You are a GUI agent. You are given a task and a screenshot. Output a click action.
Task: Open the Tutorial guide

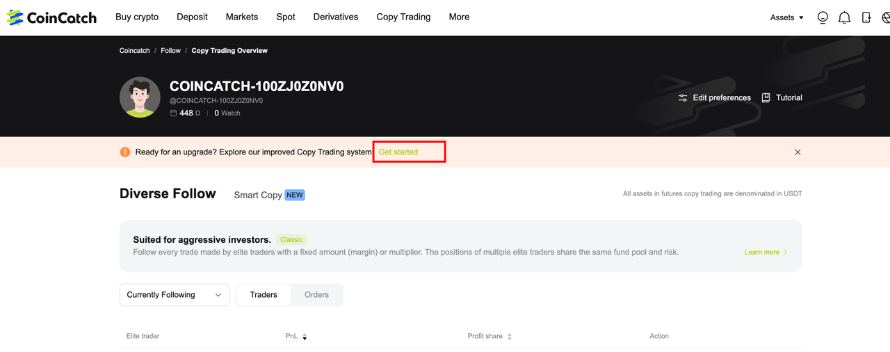pyautogui.click(x=782, y=98)
